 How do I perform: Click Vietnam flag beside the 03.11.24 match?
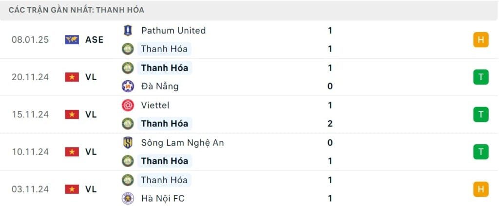pyautogui.click(x=72, y=189)
